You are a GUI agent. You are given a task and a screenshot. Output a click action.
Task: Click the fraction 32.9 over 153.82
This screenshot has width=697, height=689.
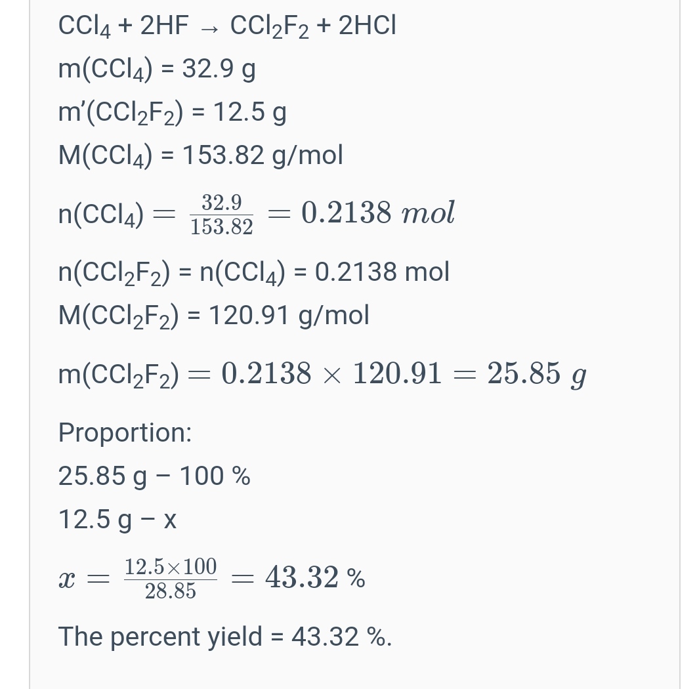coord(222,214)
